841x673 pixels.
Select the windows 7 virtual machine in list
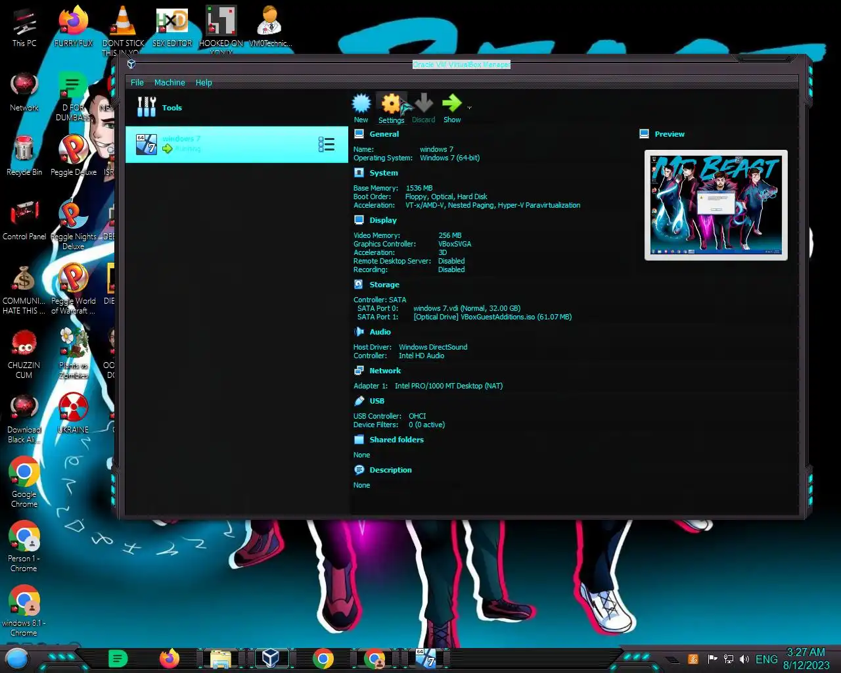point(237,145)
